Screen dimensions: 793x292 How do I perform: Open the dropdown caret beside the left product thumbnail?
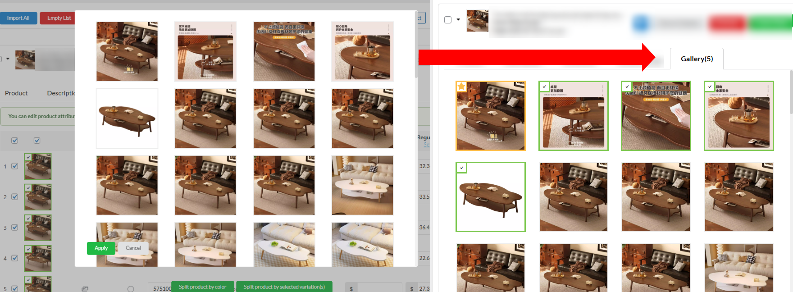pos(8,59)
